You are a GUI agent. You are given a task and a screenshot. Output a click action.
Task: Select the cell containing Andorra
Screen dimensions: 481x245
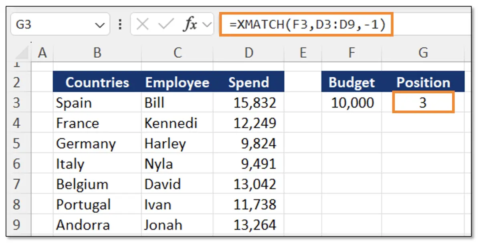pos(97,225)
